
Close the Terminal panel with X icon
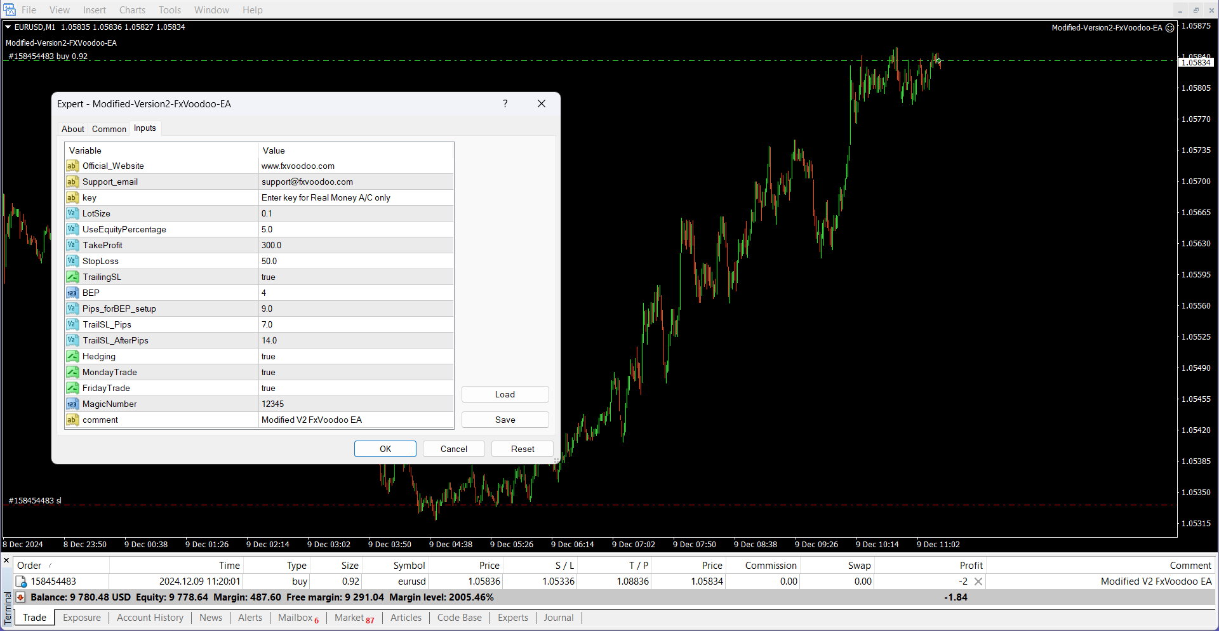click(6, 561)
